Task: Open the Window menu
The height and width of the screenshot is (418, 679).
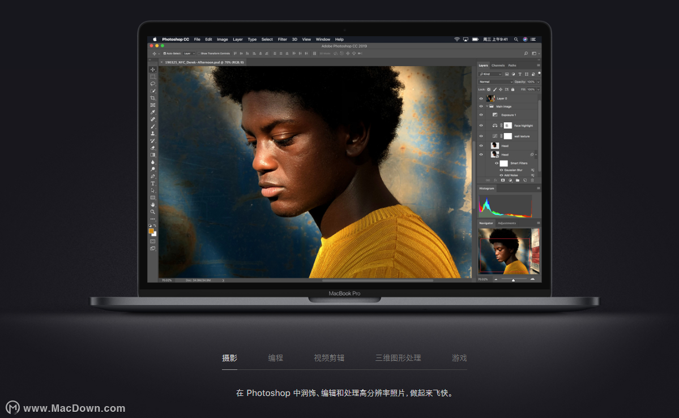Action: 323,40
